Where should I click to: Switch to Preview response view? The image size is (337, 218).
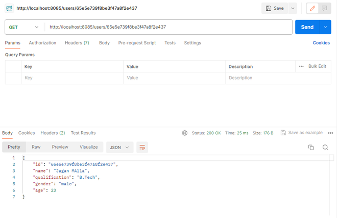(x=60, y=147)
